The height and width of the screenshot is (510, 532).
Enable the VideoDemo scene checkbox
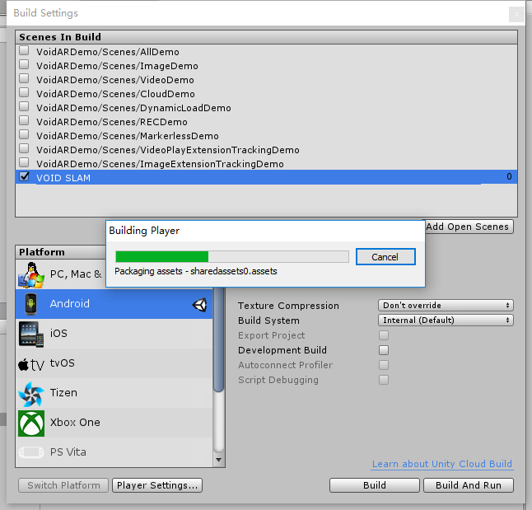tap(24, 78)
